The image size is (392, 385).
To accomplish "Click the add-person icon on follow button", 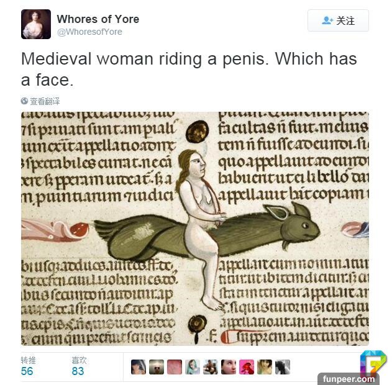I will coord(327,20).
